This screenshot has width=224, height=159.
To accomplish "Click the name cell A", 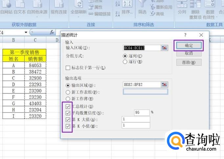I will [13, 65].
